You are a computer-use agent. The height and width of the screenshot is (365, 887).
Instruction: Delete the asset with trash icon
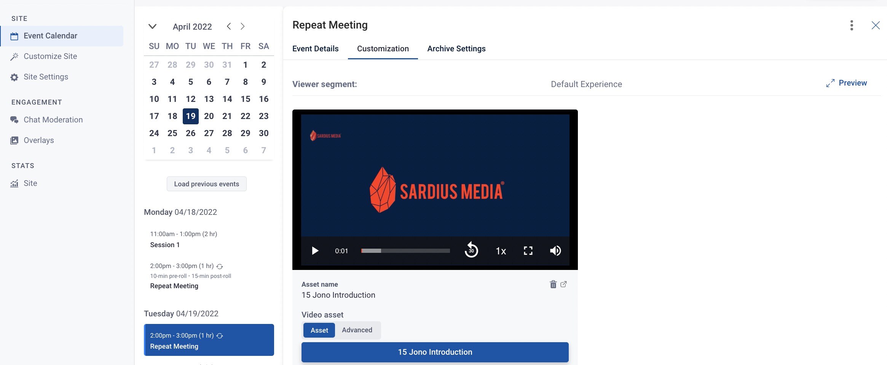pyautogui.click(x=553, y=284)
